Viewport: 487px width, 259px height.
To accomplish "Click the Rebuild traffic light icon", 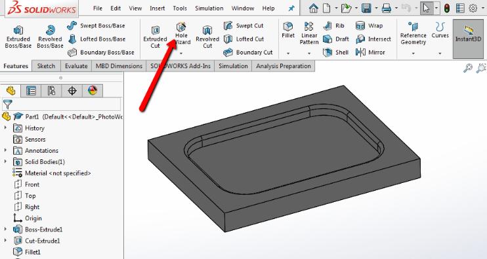I will tap(447, 9).
